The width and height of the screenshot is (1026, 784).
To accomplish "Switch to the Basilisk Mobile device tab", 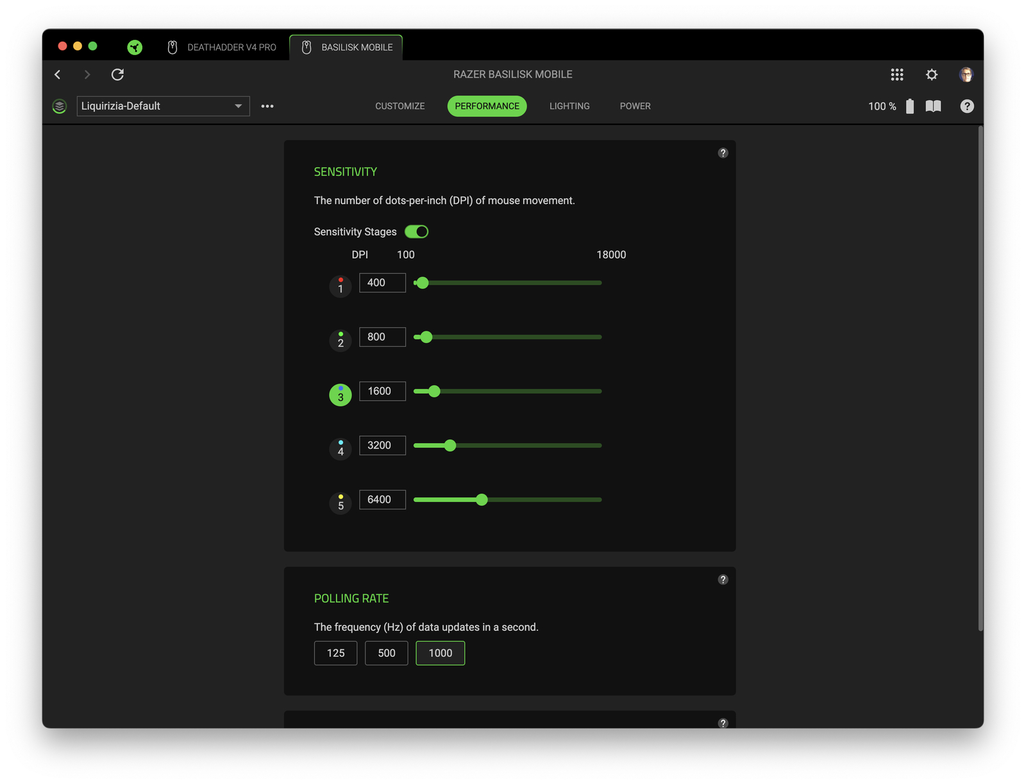I will (x=346, y=47).
